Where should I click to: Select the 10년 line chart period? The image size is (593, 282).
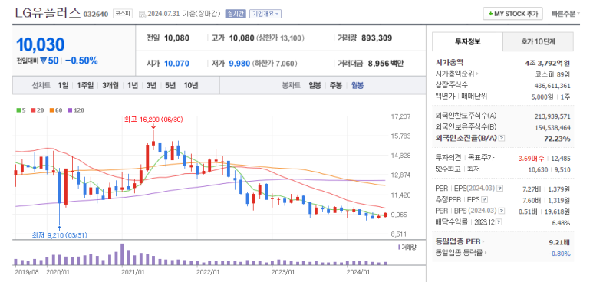(x=190, y=85)
